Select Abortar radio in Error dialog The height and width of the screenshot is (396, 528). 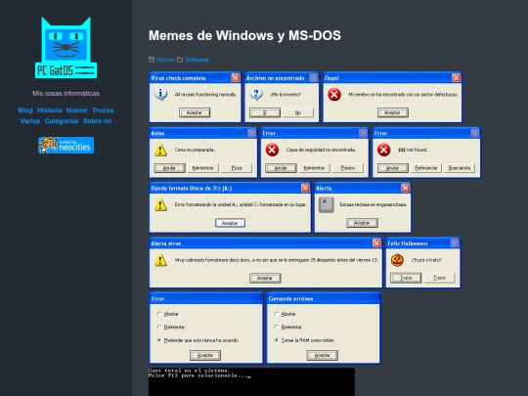[159, 314]
